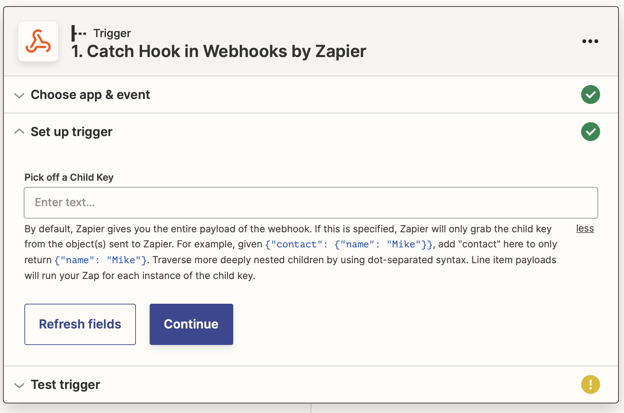Click green checkmark for Set up trigger
The width and height of the screenshot is (624, 413).
coord(590,132)
